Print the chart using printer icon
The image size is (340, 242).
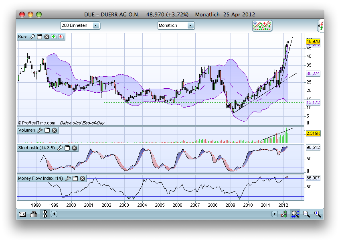34,214
